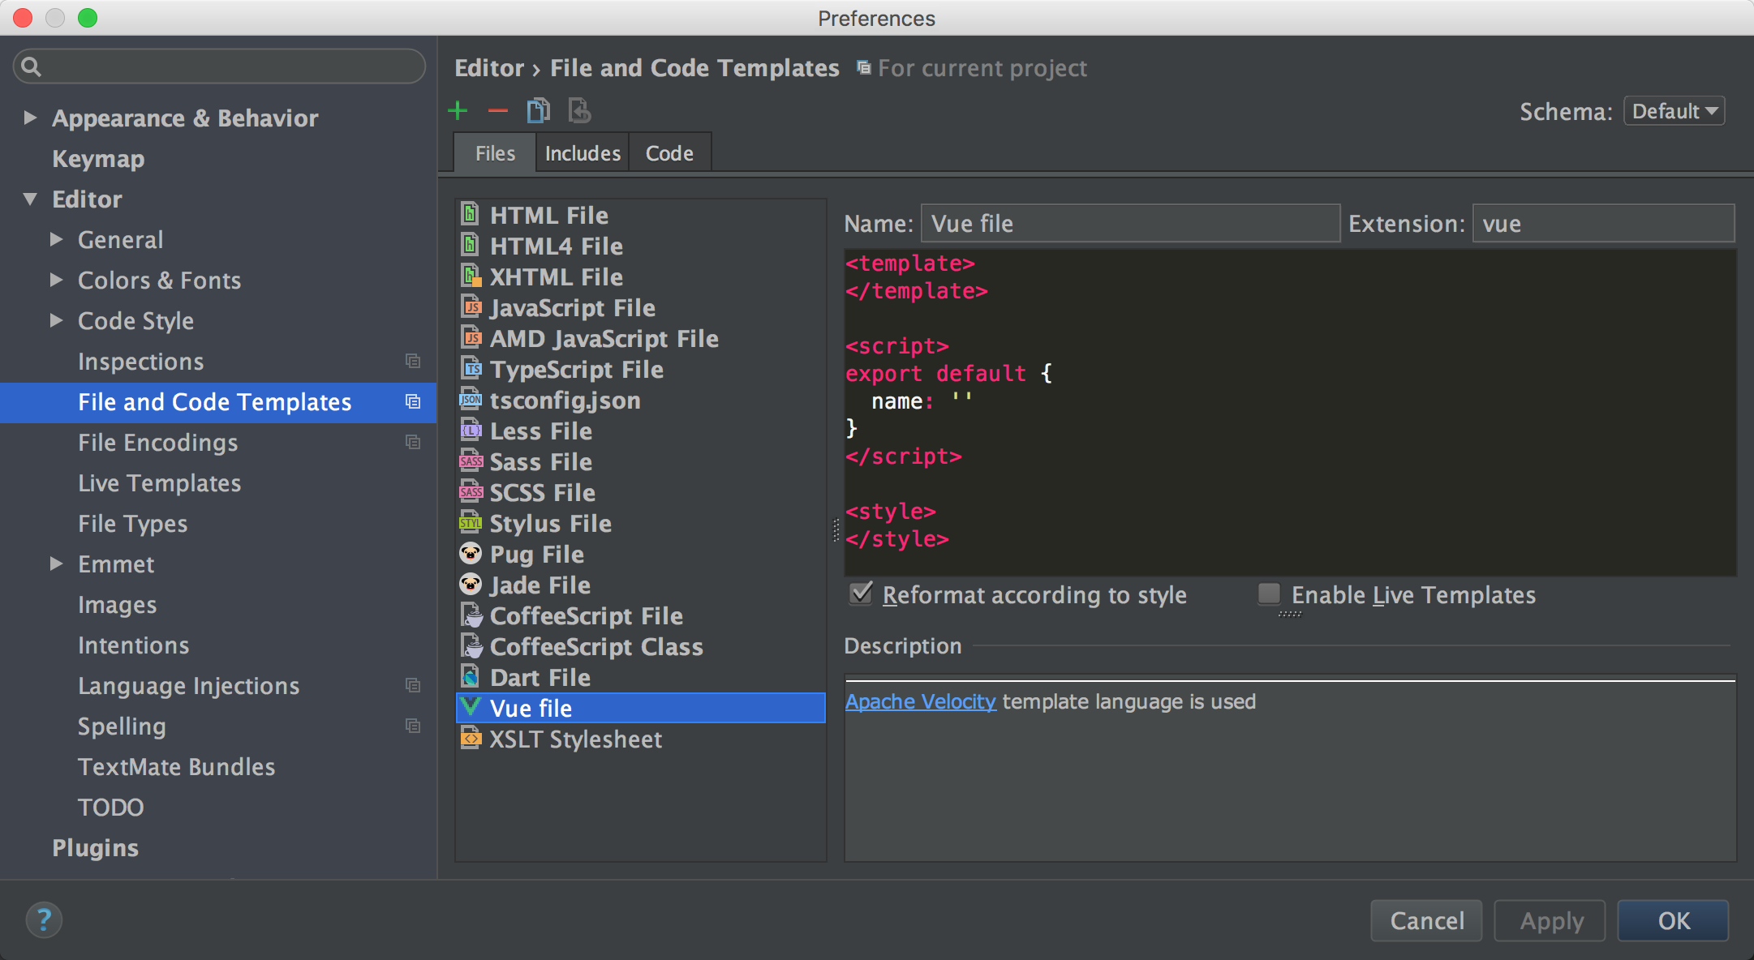1754x960 pixels.
Task: Click the search magnifier icon
Action: (31, 66)
